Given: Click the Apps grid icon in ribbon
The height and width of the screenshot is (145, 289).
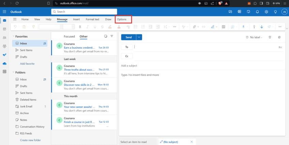Looking at the screenshot, I should pyautogui.click(x=223, y=27).
